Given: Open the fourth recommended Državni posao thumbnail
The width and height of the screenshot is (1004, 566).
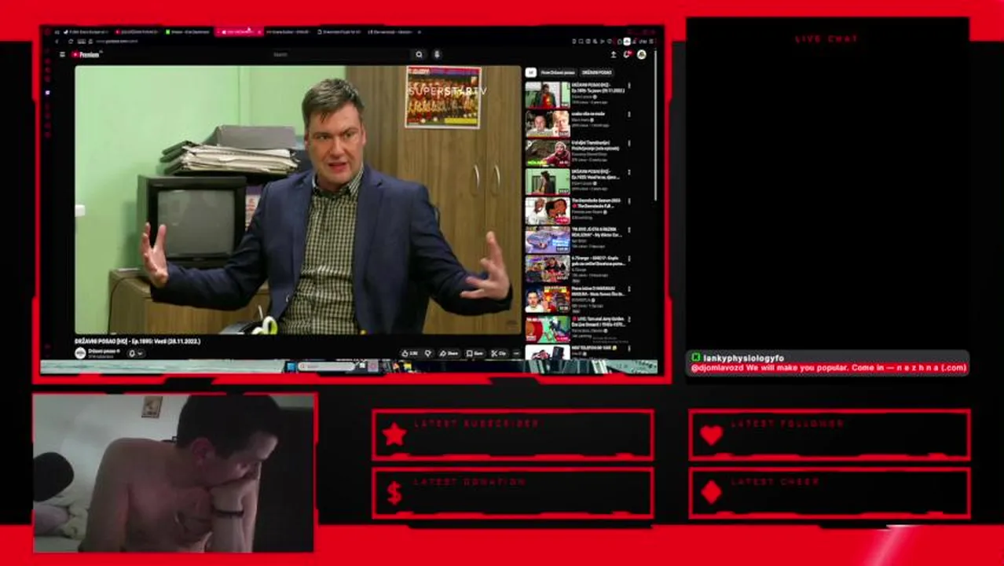Looking at the screenshot, I should pos(548,182).
